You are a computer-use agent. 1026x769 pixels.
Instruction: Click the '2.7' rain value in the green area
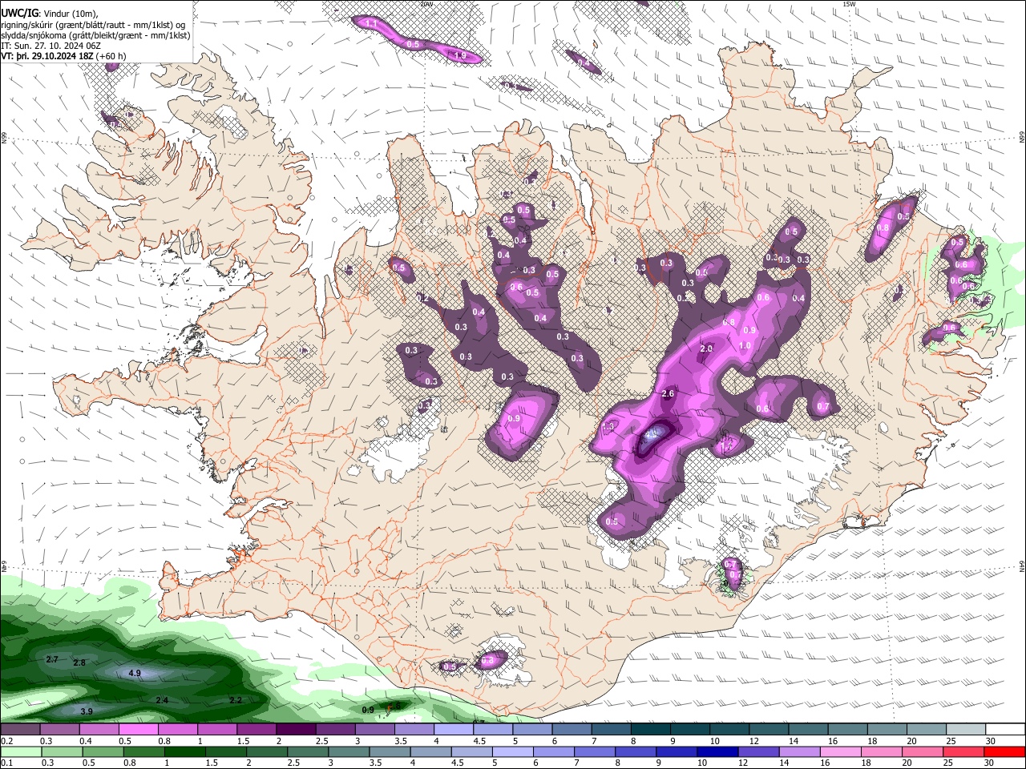click(52, 659)
